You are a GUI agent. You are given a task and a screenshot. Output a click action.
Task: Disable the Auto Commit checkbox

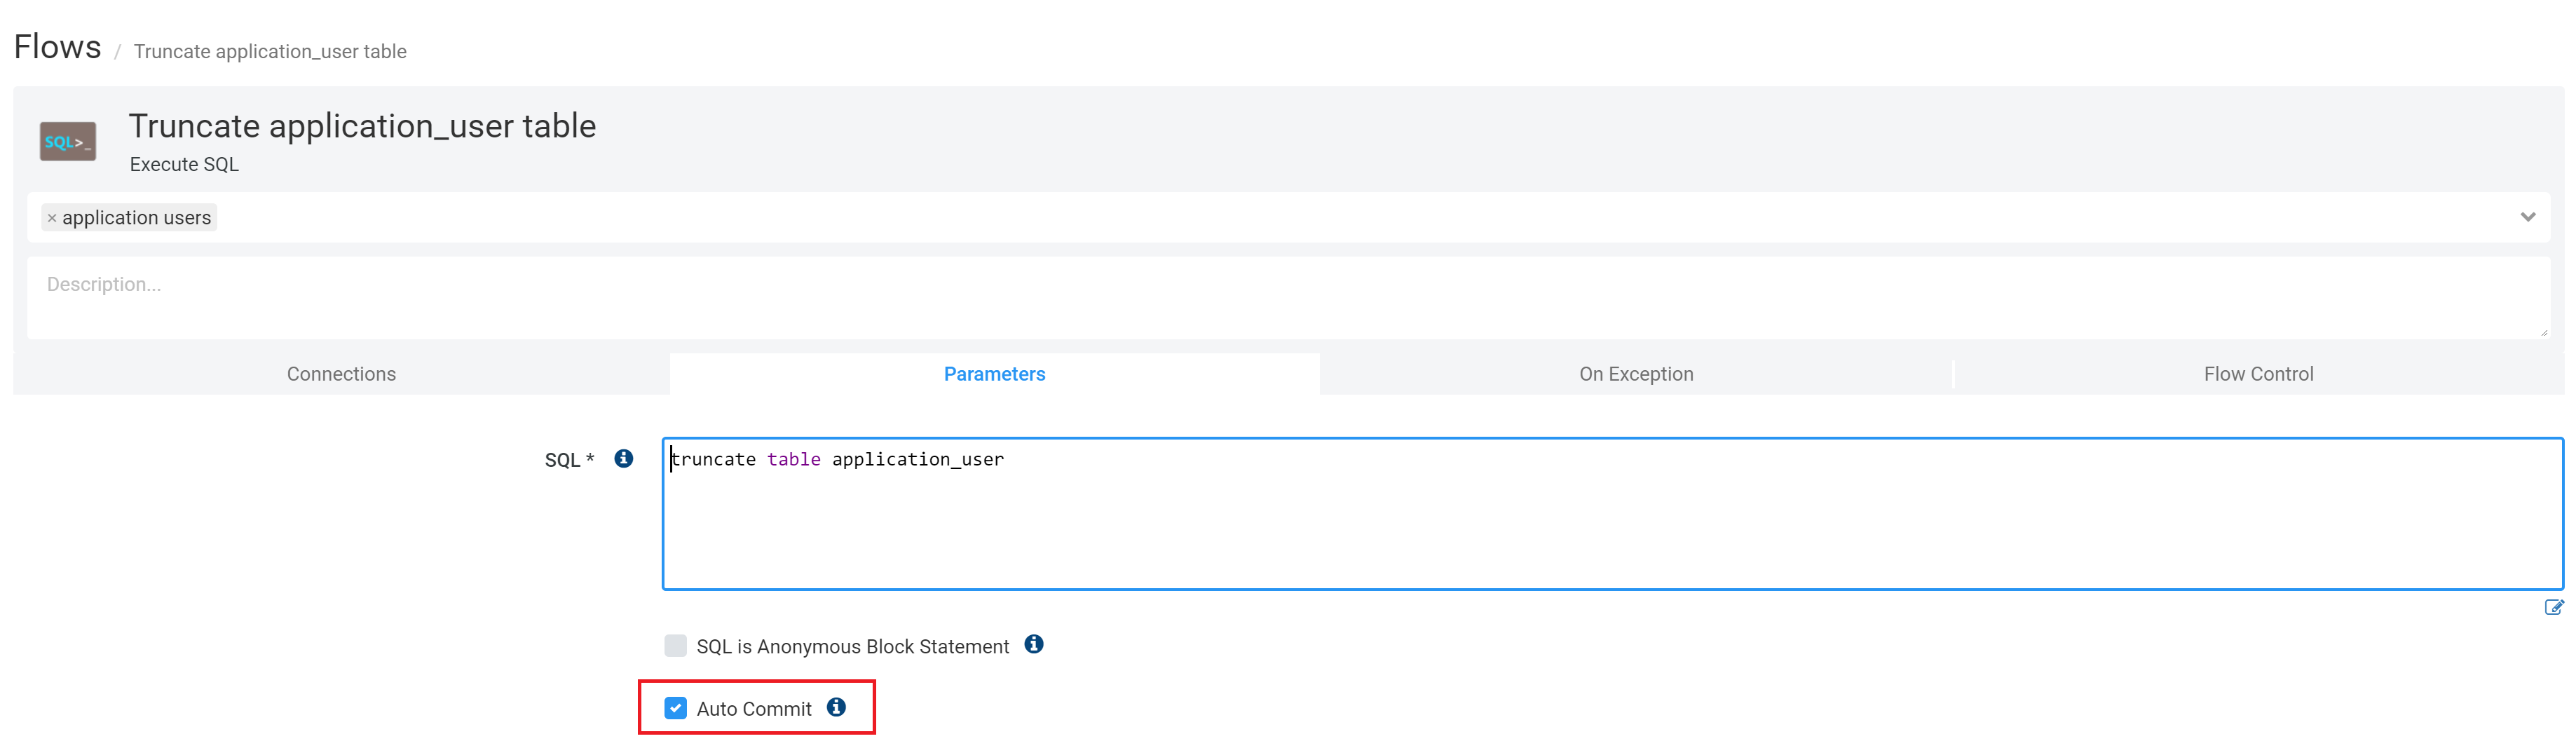pyautogui.click(x=675, y=708)
